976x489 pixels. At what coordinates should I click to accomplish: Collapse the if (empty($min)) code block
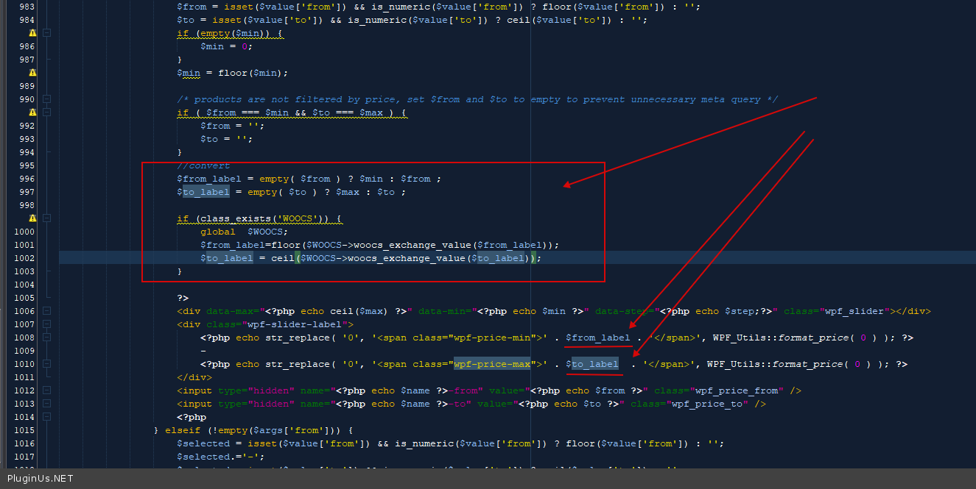46,33
